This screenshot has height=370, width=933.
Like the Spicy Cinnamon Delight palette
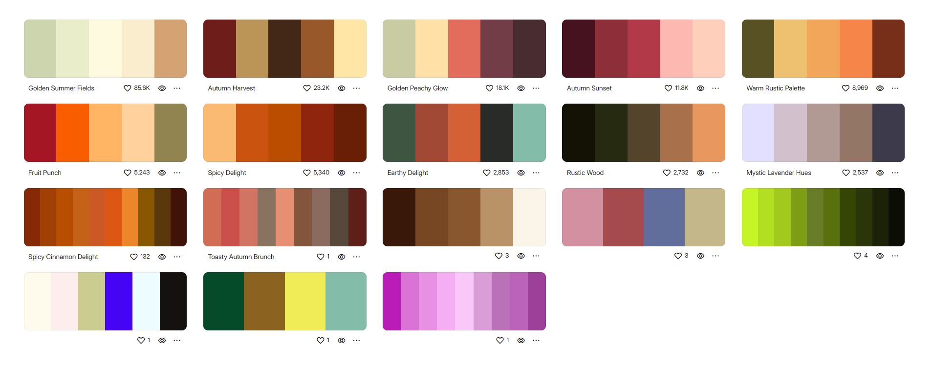134,257
